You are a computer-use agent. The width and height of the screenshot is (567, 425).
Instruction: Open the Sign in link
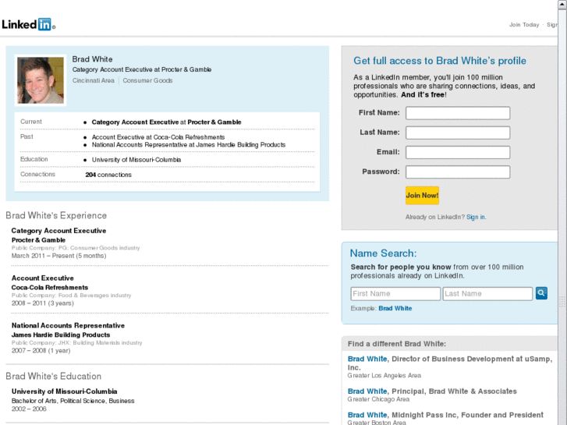(x=476, y=217)
